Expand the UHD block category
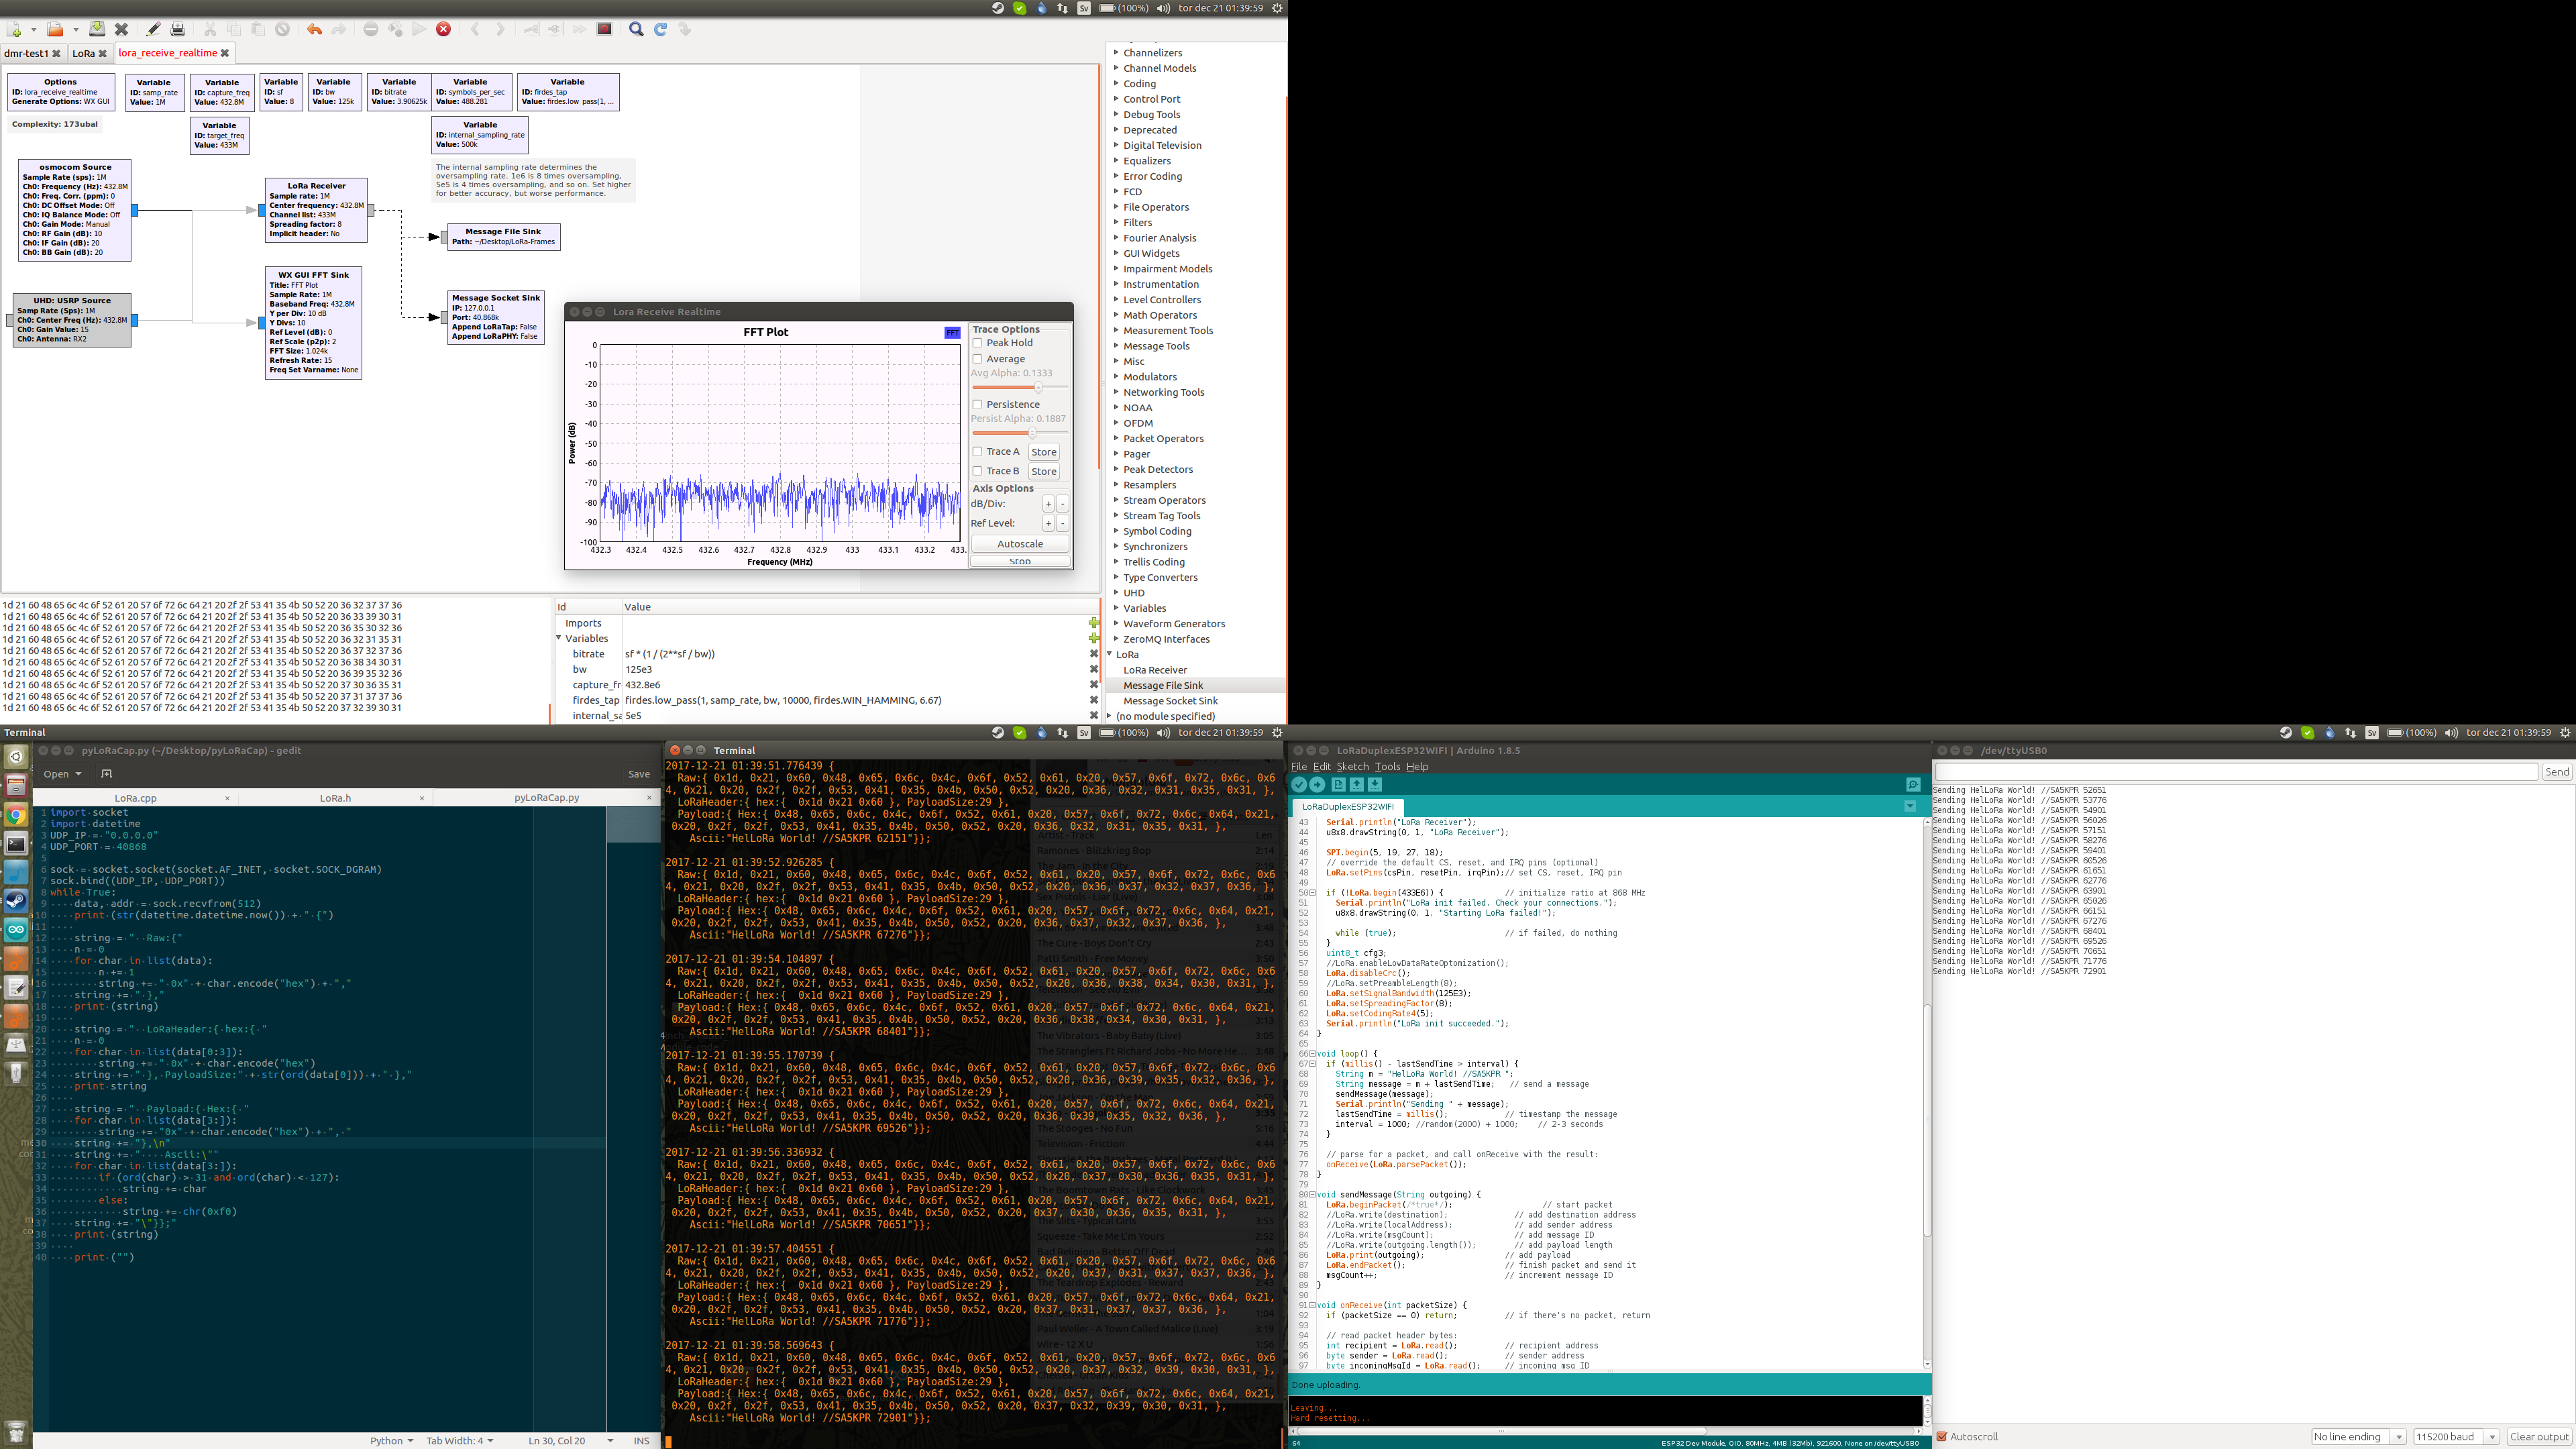 1116,592
